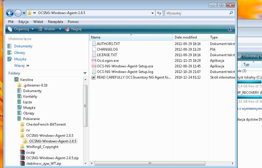Screen dimensions: 262x168
Task: Select stabilnosc_zyw_WT.zip archive
Action: tap(44, 164)
